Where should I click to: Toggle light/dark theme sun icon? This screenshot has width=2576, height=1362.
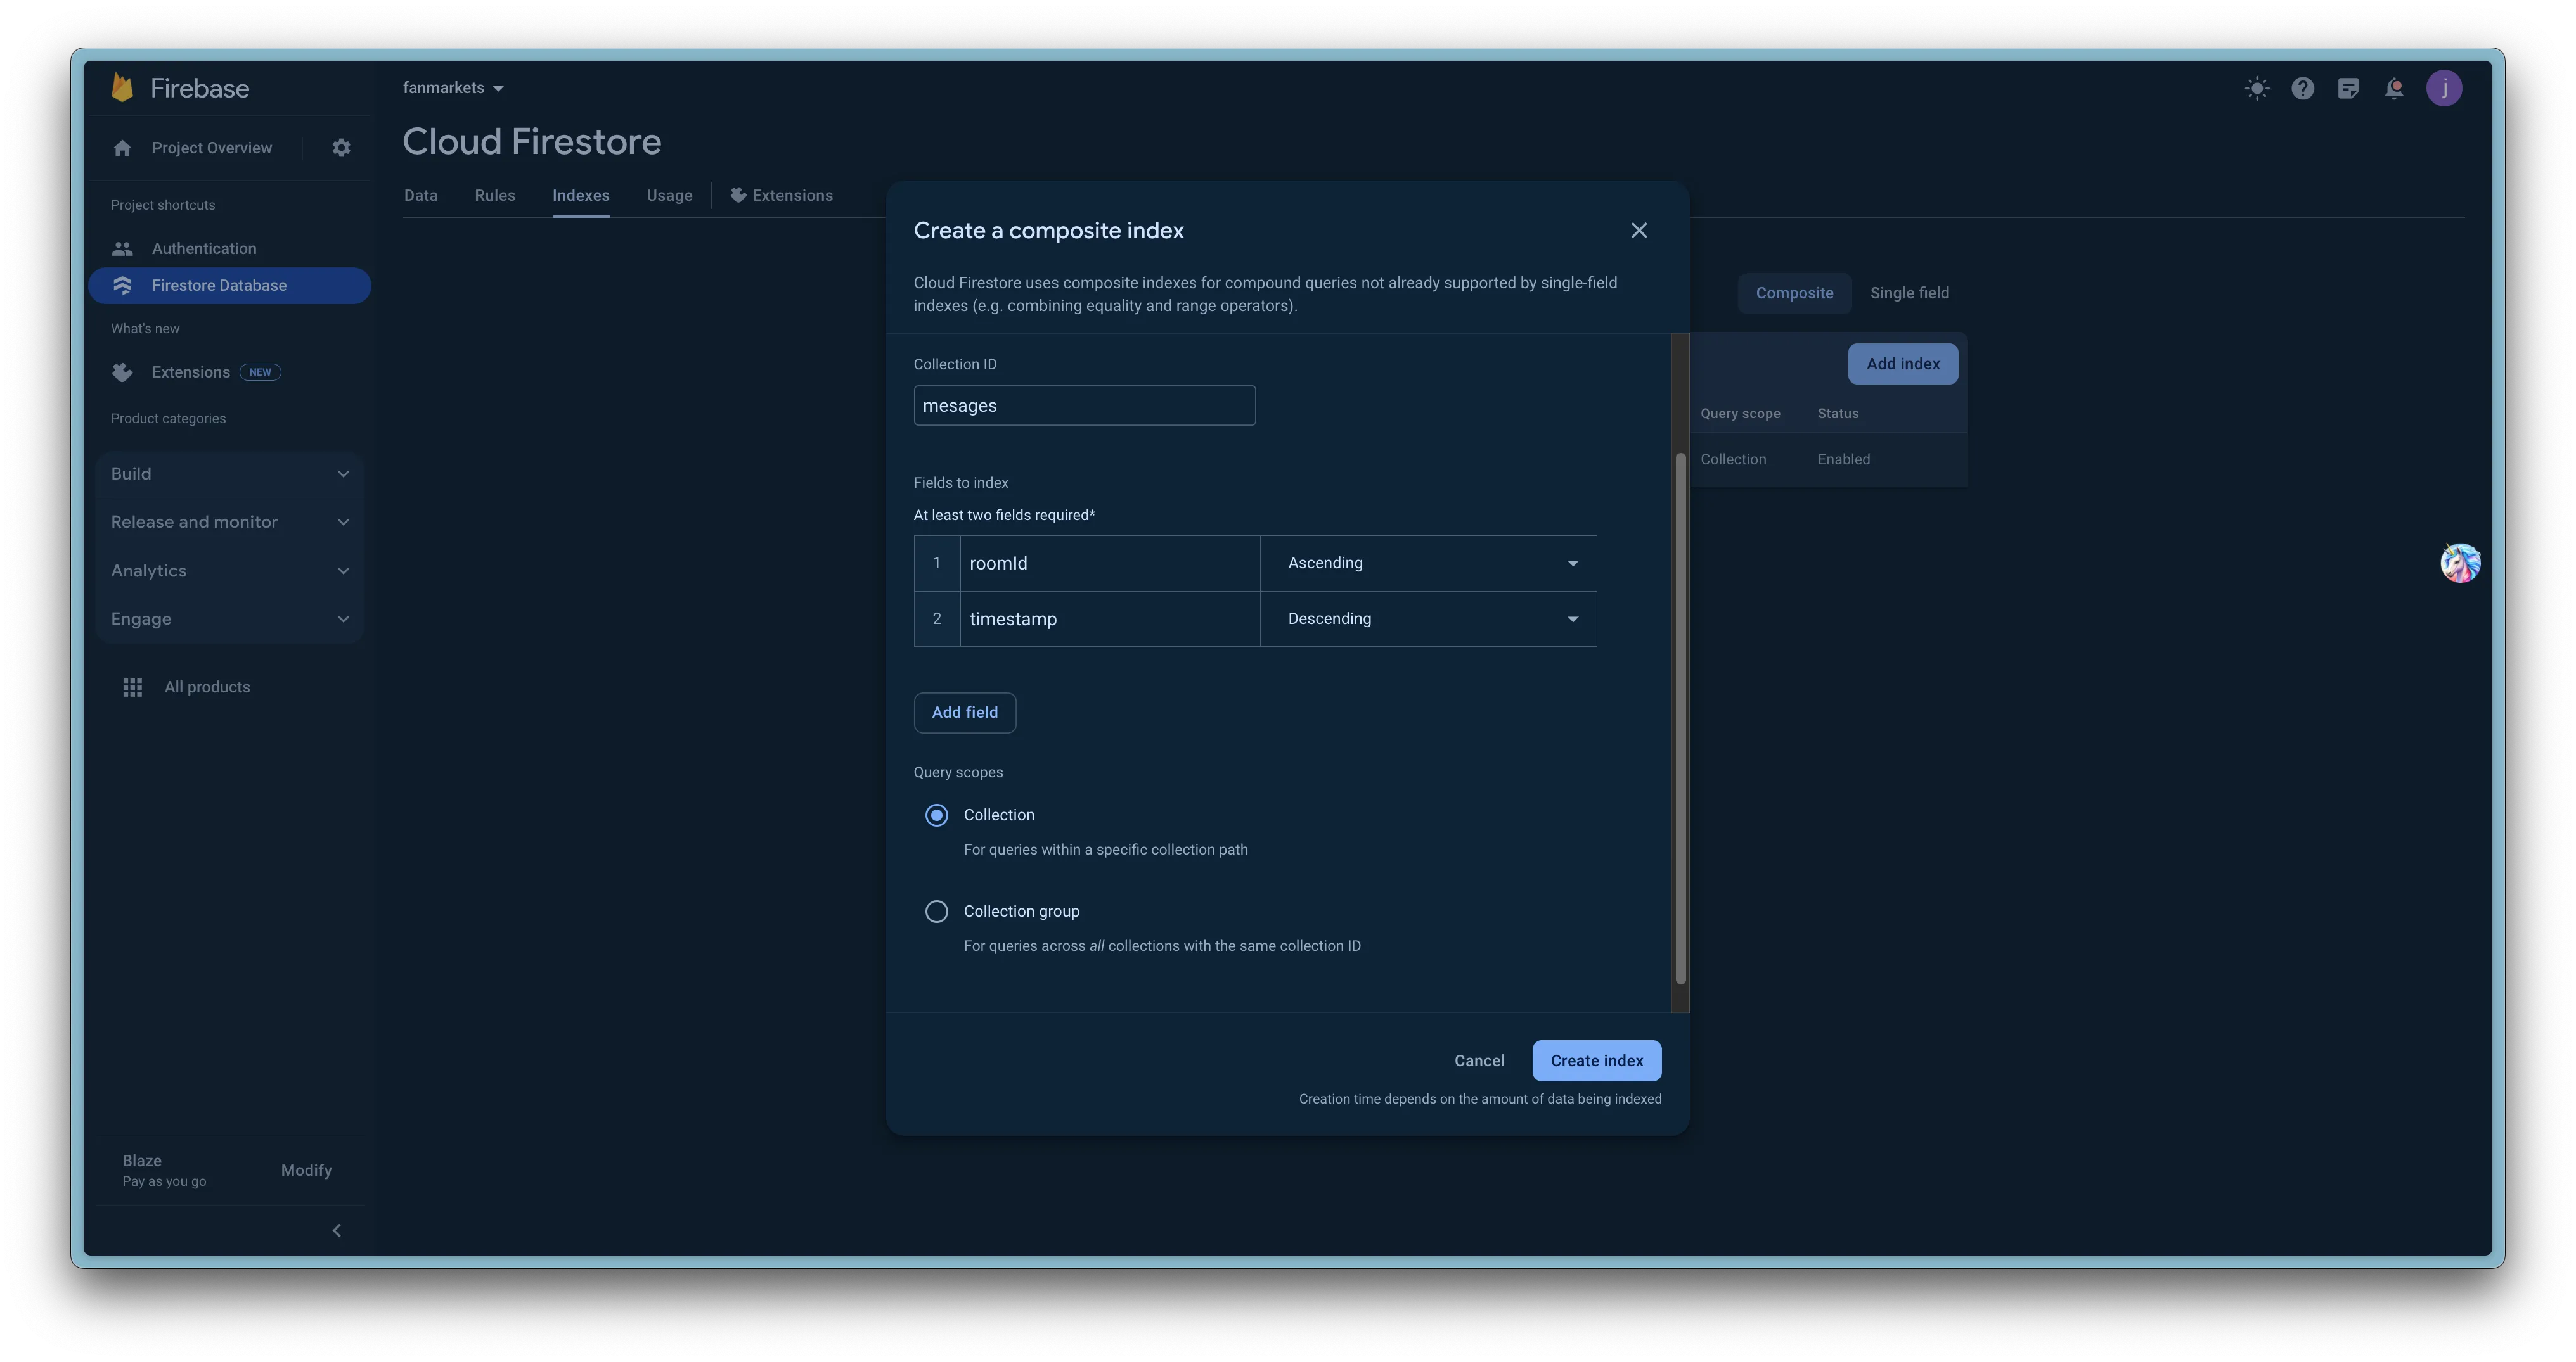[2256, 89]
